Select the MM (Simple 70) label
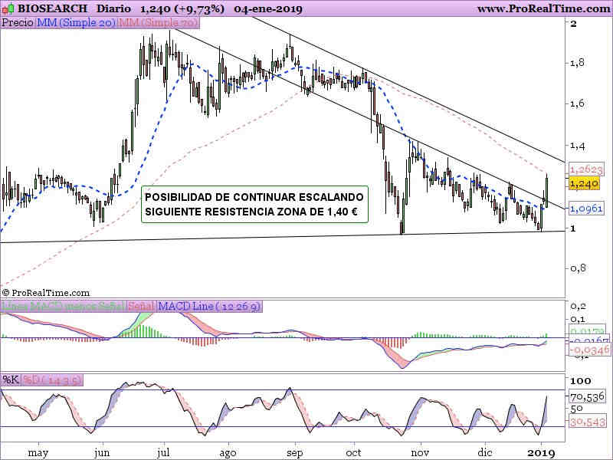Viewport: 613px width, 460px height. pos(159,23)
